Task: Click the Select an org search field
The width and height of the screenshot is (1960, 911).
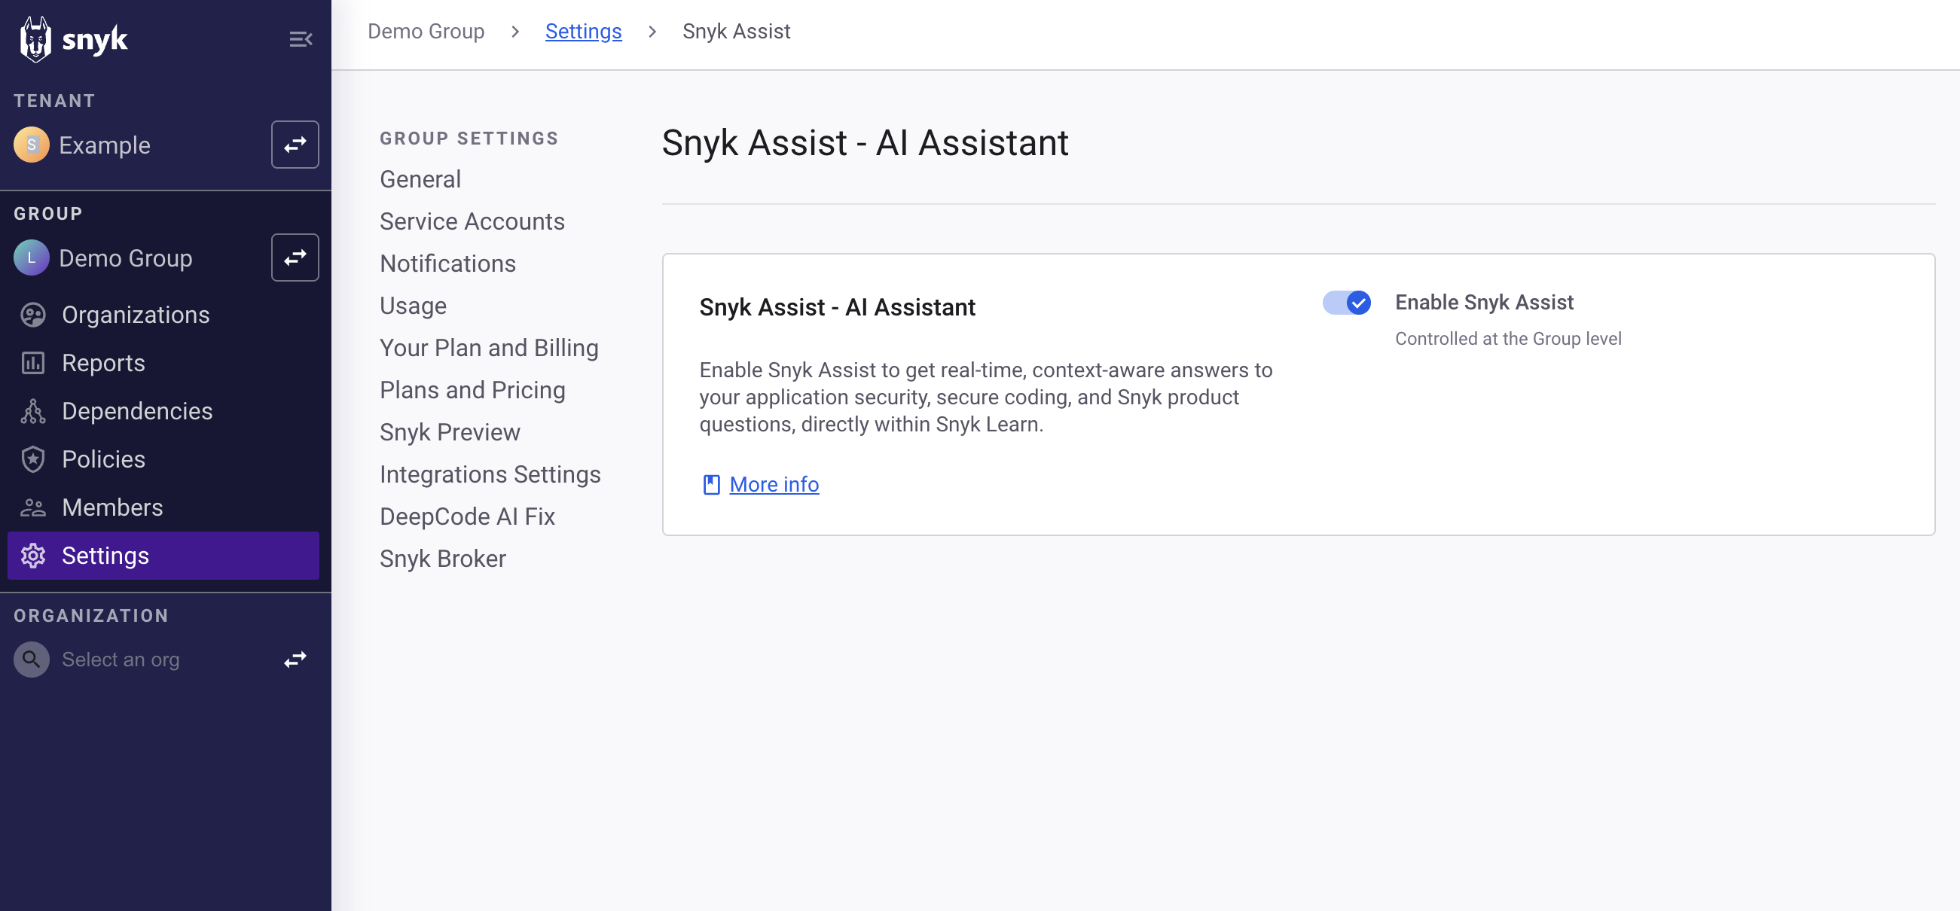Action: 121,660
